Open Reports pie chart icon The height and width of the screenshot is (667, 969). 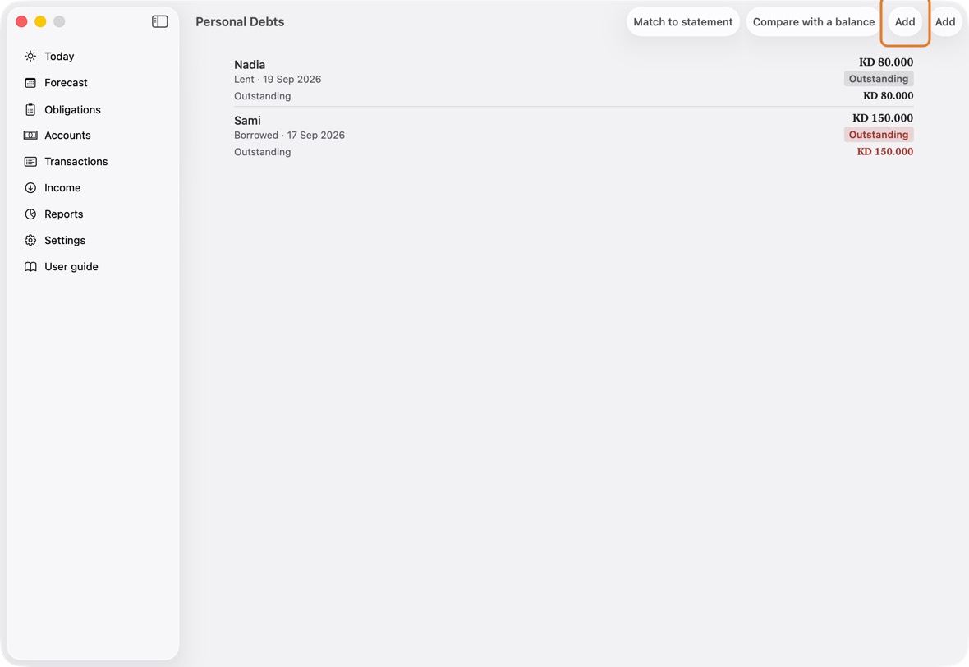(30, 214)
